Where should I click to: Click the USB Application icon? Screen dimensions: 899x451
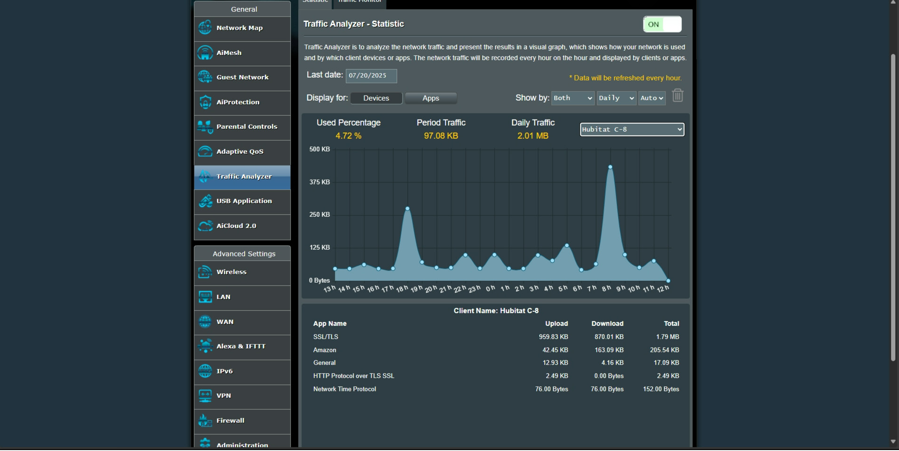pos(205,201)
